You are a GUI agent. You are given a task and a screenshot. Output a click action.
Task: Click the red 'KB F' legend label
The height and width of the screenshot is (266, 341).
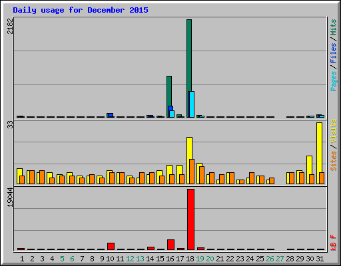[x=333, y=243]
